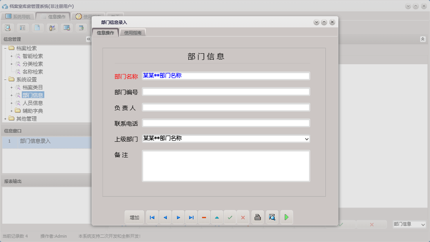Select the document search icon in the toolbar
Image resolution: width=430 pixels, height=242 pixels.
point(8,27)
